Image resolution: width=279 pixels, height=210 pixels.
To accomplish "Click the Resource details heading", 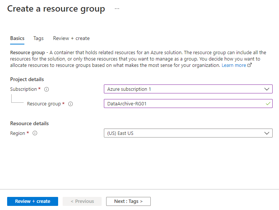I will 29,123.
